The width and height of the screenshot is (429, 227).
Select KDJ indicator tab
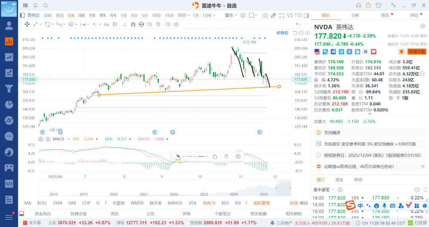(225, 203)
